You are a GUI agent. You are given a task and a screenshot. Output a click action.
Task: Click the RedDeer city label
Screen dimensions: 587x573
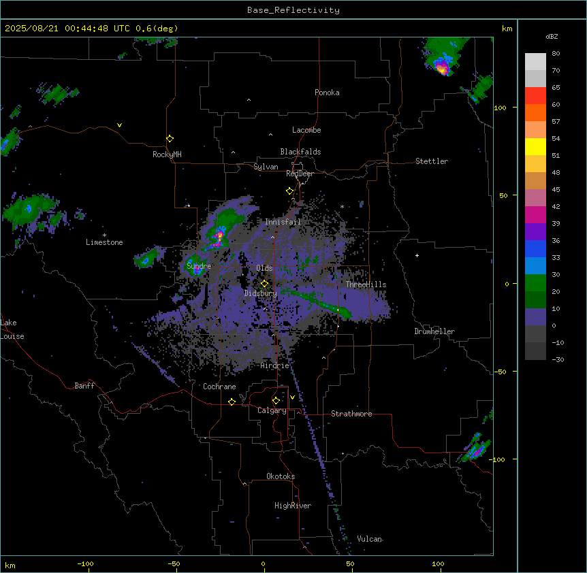[x=300, y=174]
